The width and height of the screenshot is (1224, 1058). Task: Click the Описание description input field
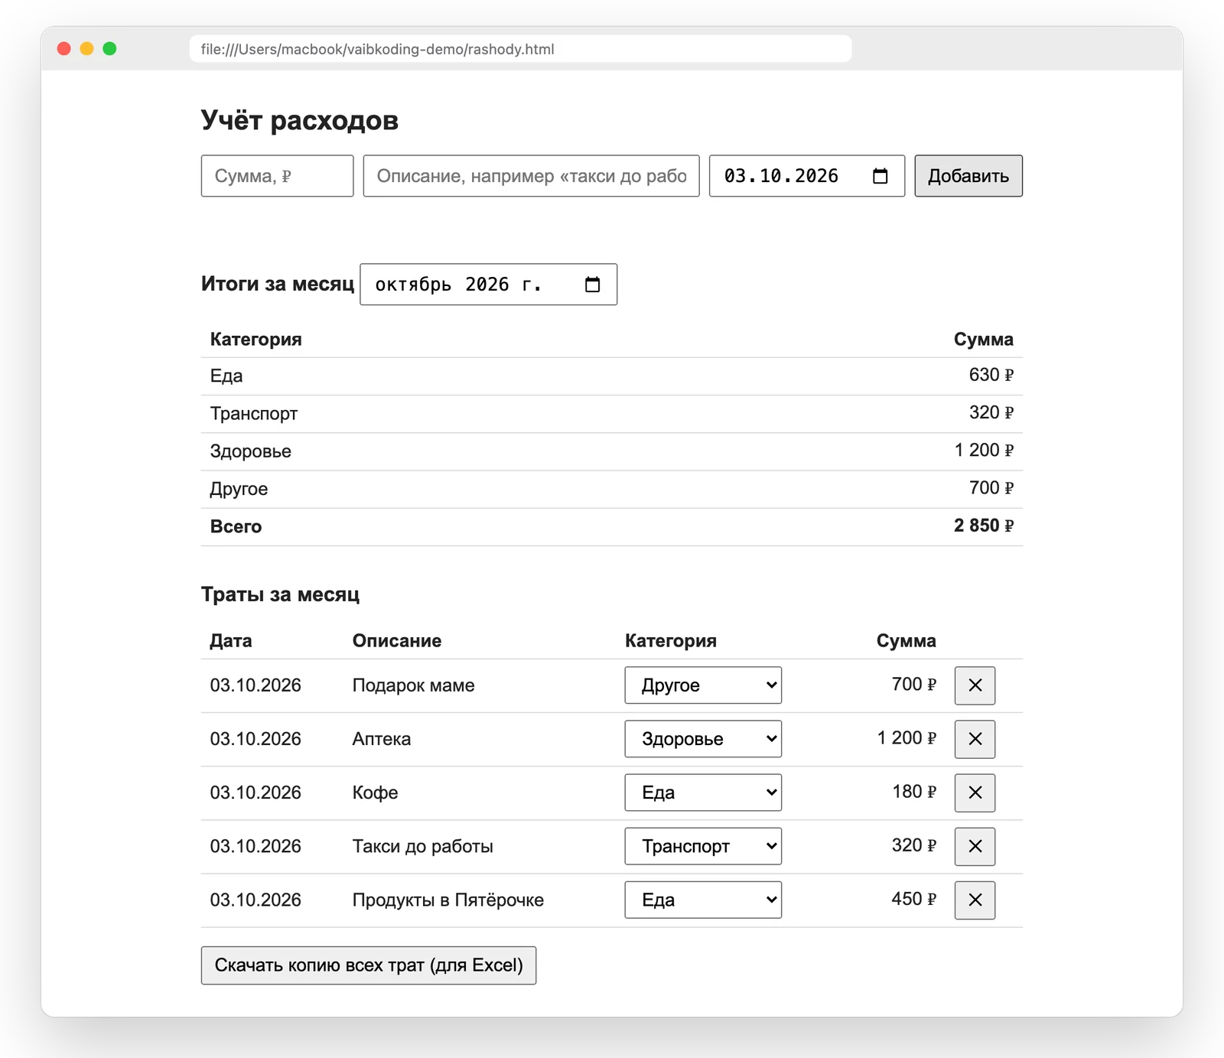(531, 176)
